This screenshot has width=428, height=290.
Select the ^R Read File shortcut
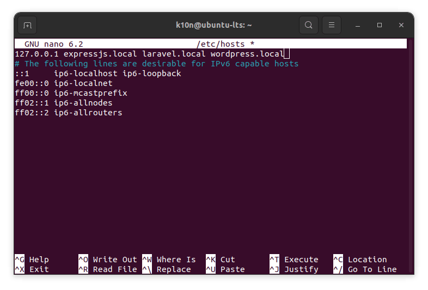pos(107,269)
